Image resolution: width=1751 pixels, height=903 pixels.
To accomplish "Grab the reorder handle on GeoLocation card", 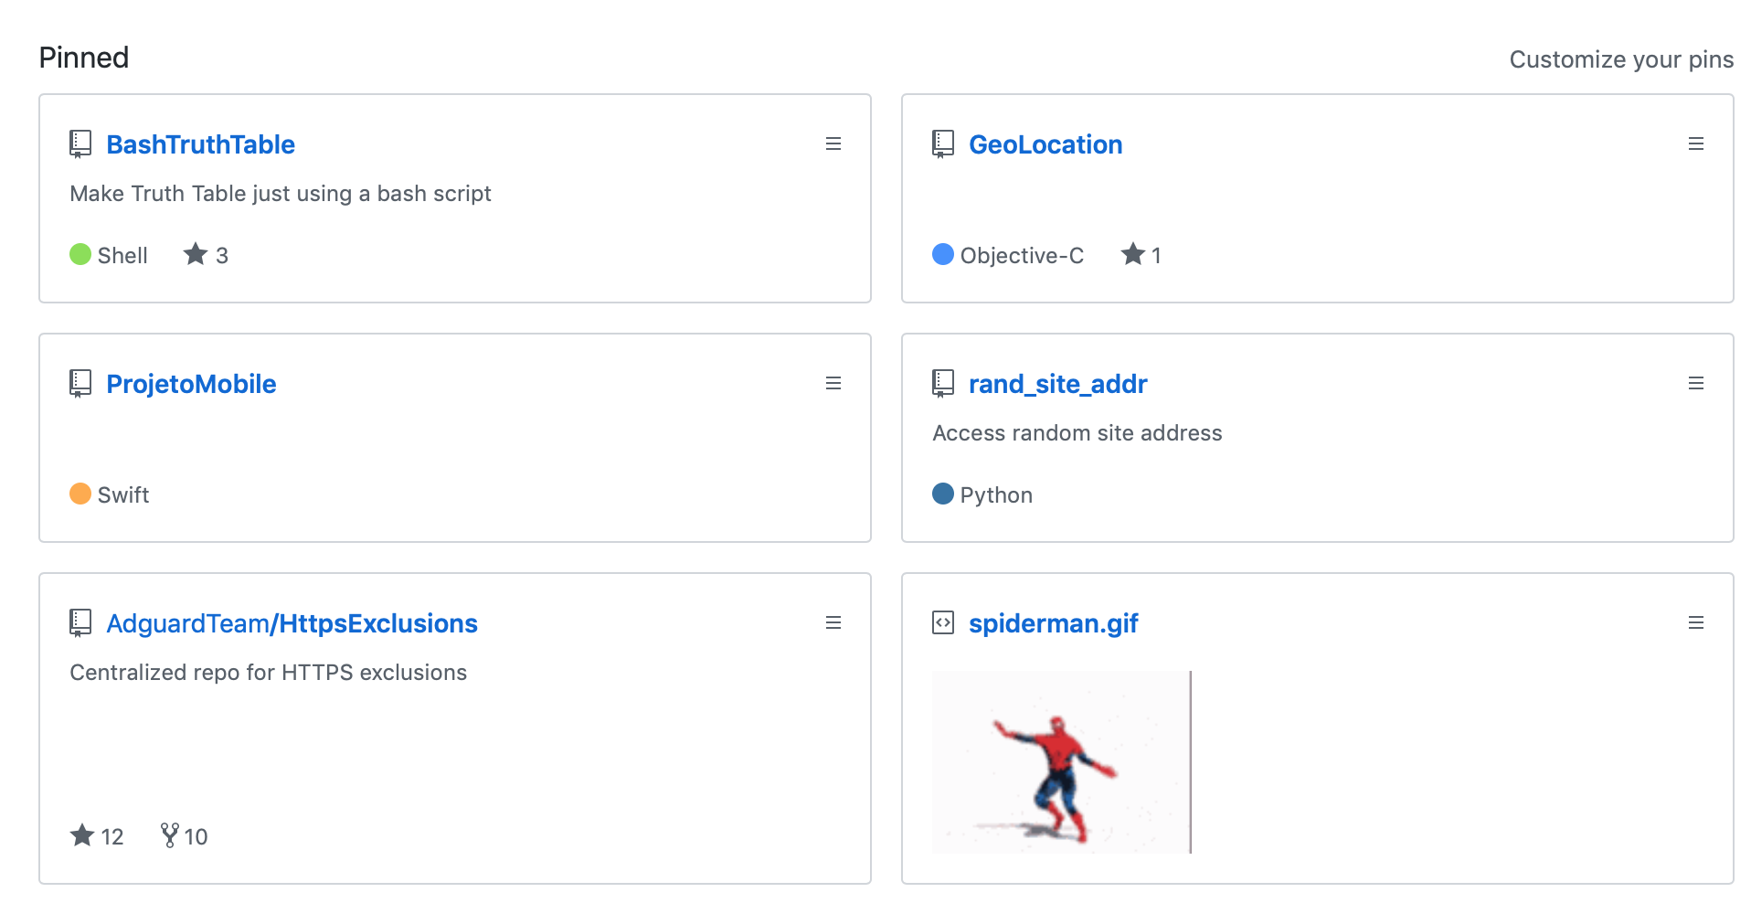I will 1696,143.
